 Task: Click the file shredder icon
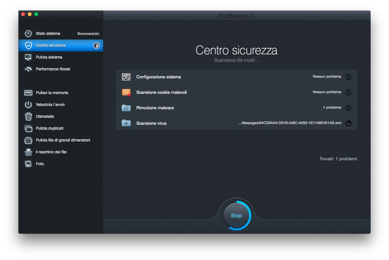pyautogui.click(x=28, y=152)
